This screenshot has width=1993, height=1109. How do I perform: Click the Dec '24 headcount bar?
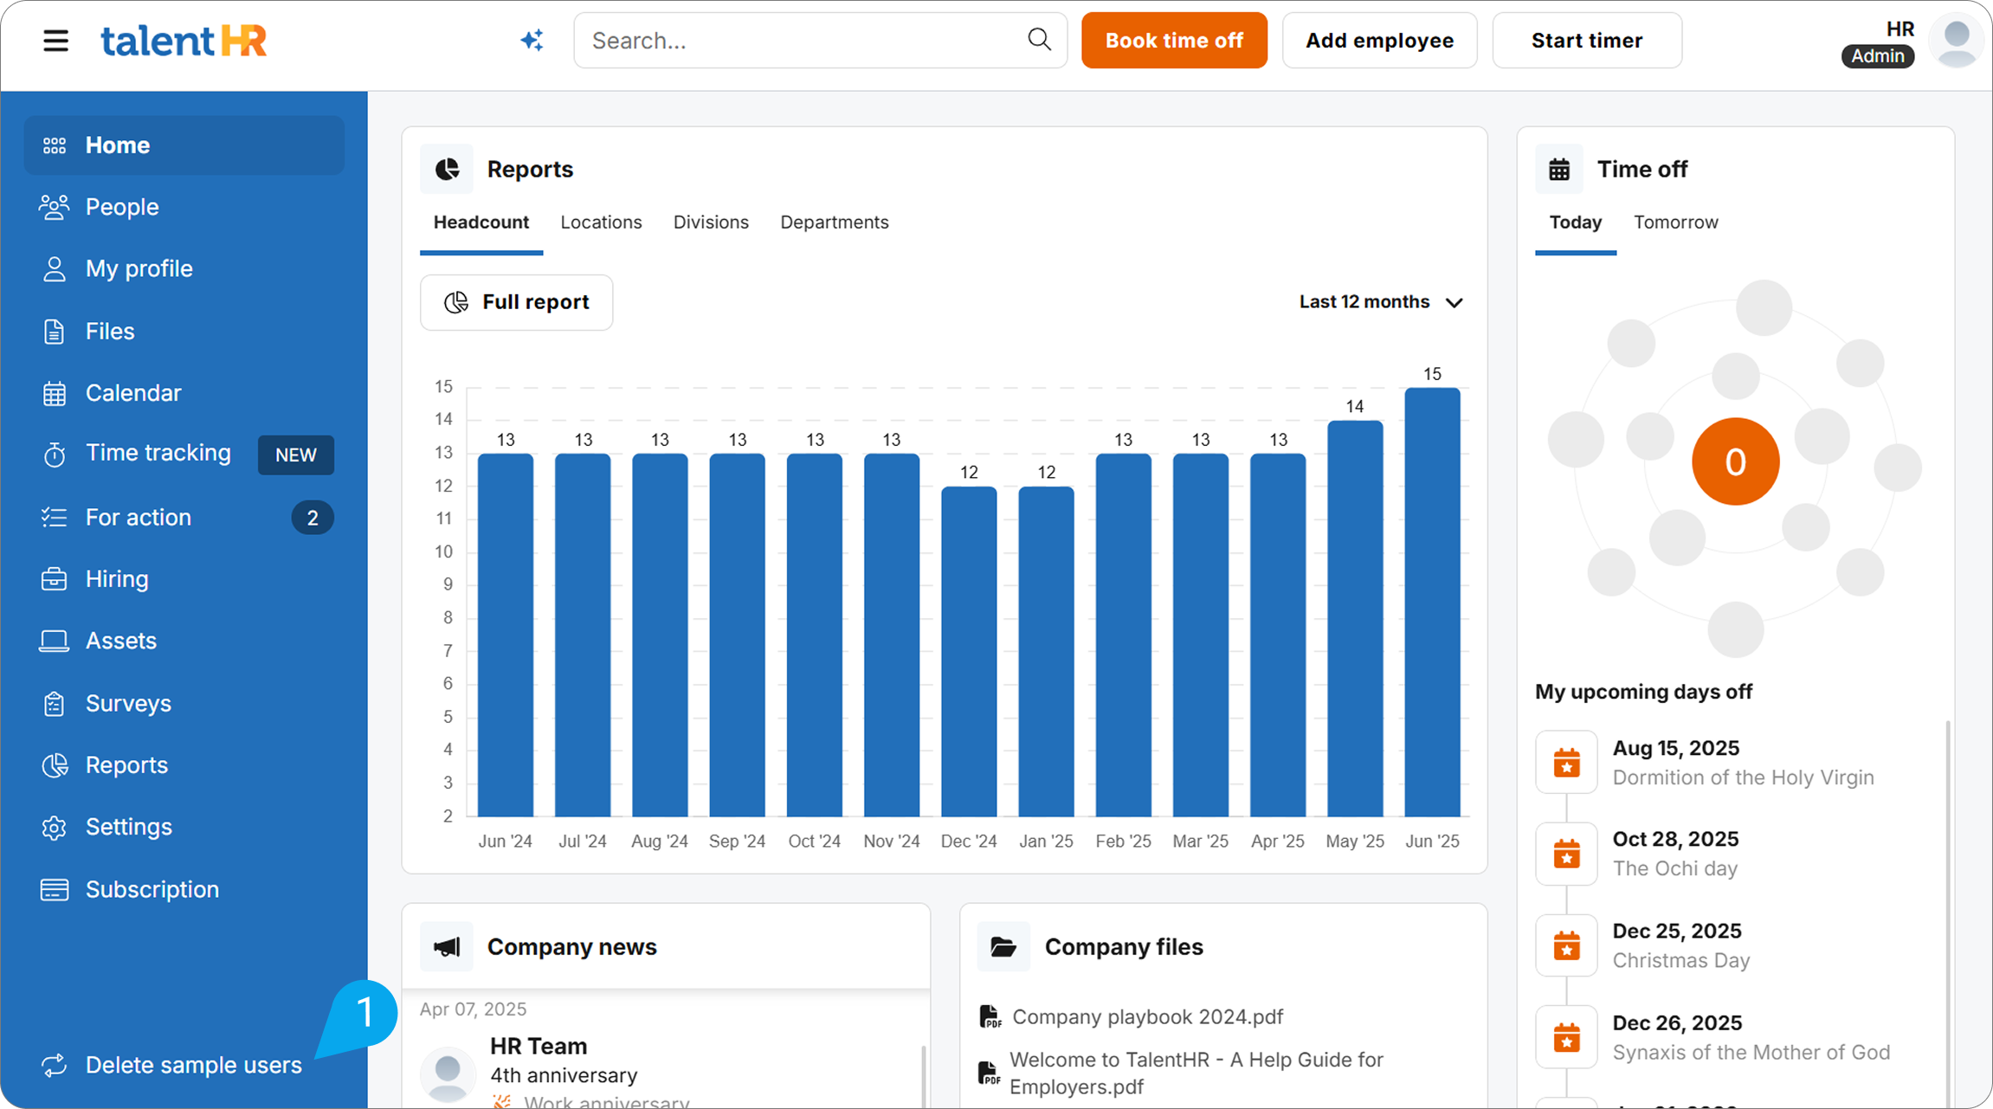coord(969,651)
